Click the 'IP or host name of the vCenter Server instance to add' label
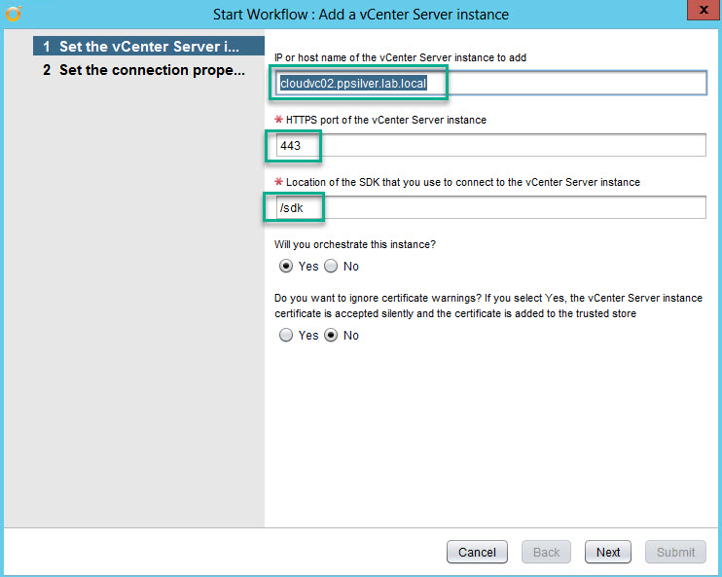 [x=400, y=57]
